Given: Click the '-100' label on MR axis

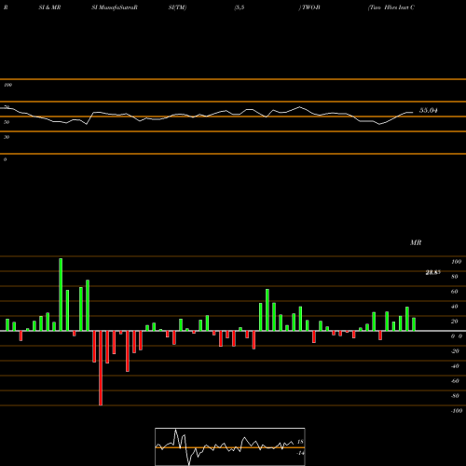Looking at the screenshot, I should [457, 411].
